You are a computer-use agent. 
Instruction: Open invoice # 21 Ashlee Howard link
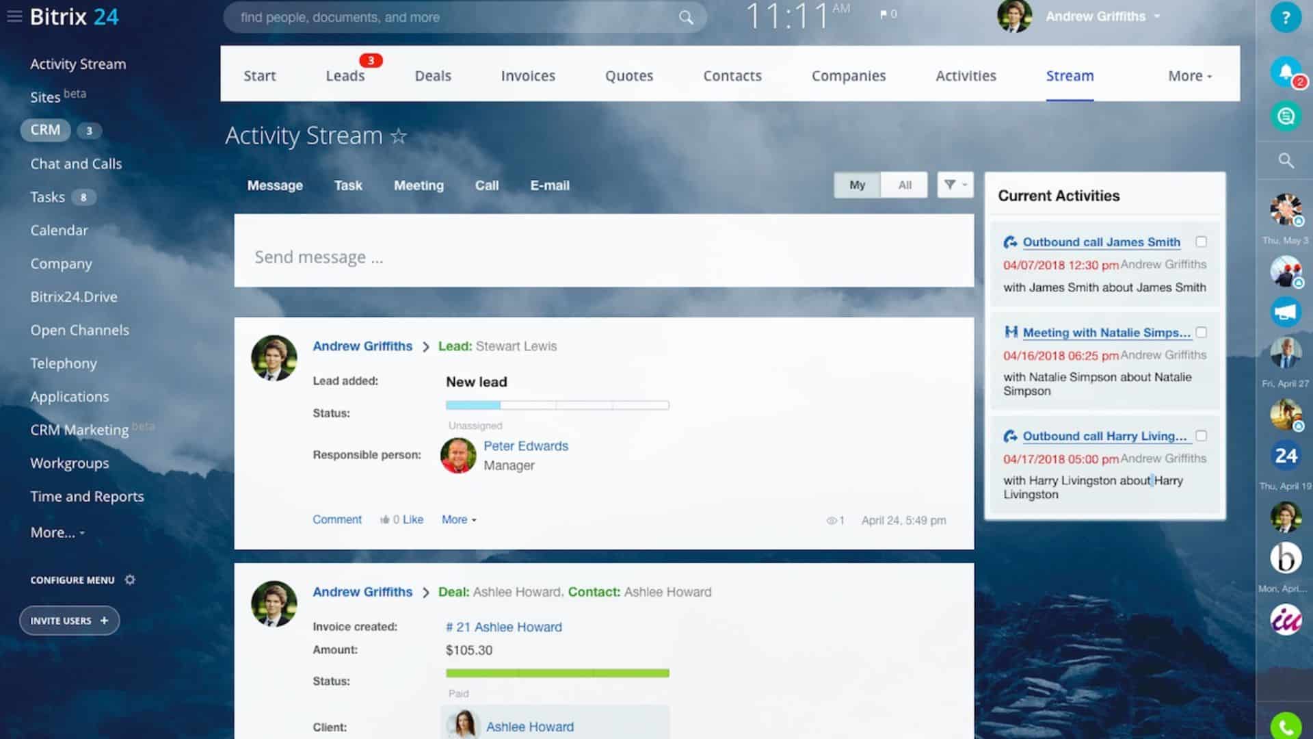(x=504, y=627)
